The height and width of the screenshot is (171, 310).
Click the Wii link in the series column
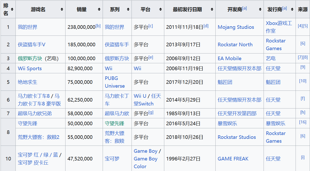click(x=109, y=68)
